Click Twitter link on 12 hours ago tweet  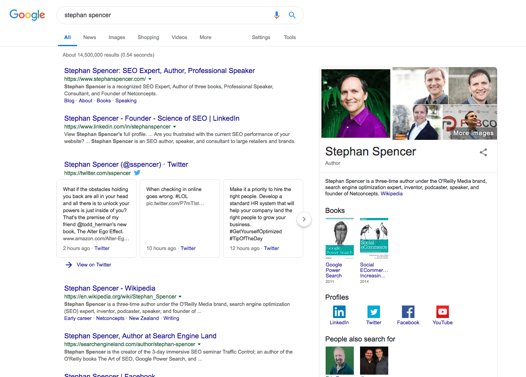(272, 248)
